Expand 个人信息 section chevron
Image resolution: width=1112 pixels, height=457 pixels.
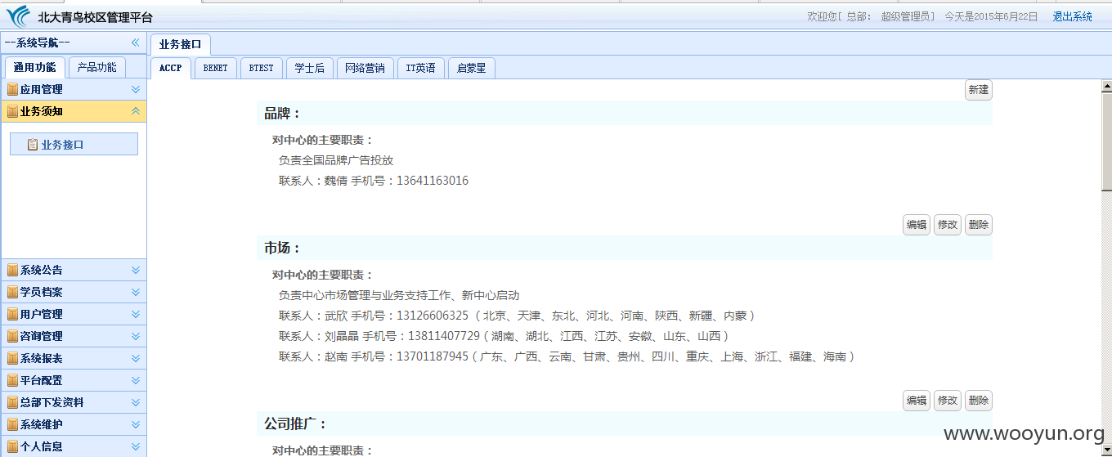[x=136, y=446]
